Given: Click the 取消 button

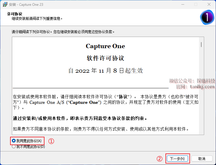Looking at the screenshot, I should point(202,159).
